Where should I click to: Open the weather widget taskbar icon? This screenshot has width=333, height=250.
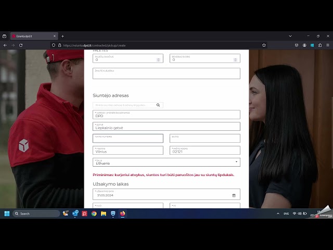(66, 213)
